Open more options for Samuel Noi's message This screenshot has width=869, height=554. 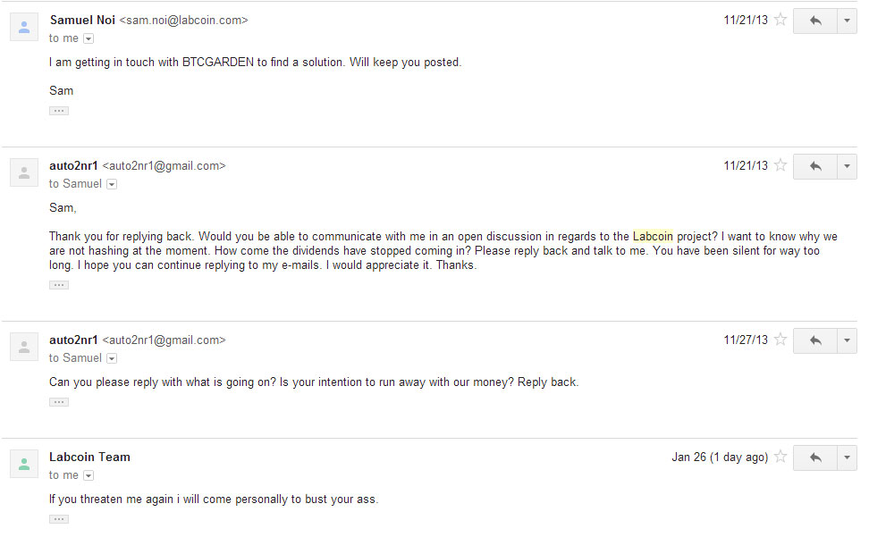847,21
